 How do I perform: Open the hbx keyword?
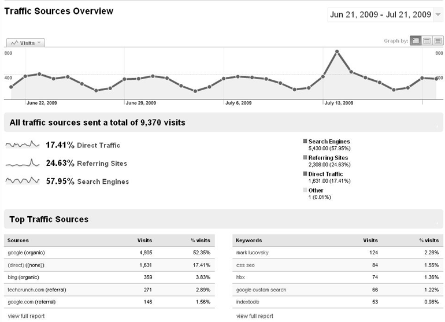pyautogui.click(x=240, y=277)
